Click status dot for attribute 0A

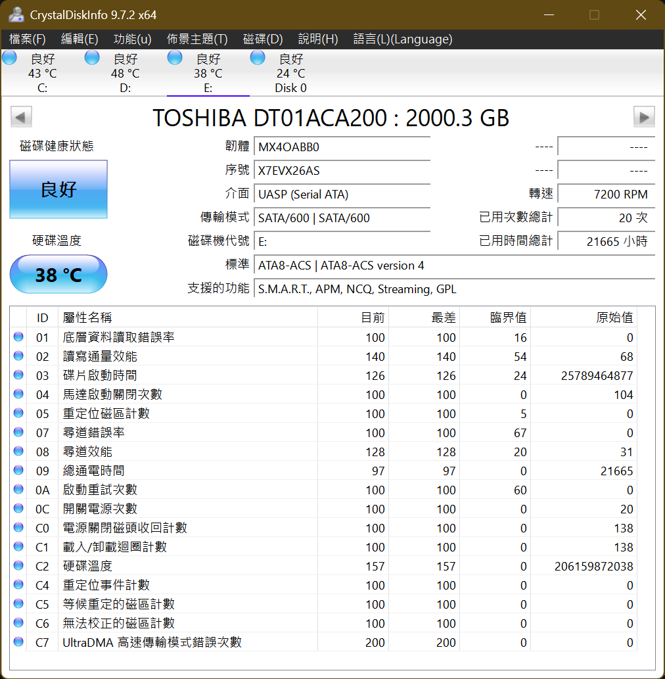(18, 489)
